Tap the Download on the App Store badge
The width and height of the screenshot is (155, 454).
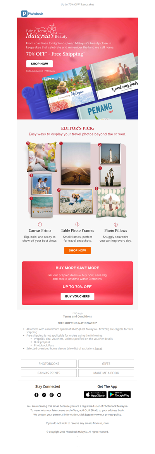click(x=95, y=395)
